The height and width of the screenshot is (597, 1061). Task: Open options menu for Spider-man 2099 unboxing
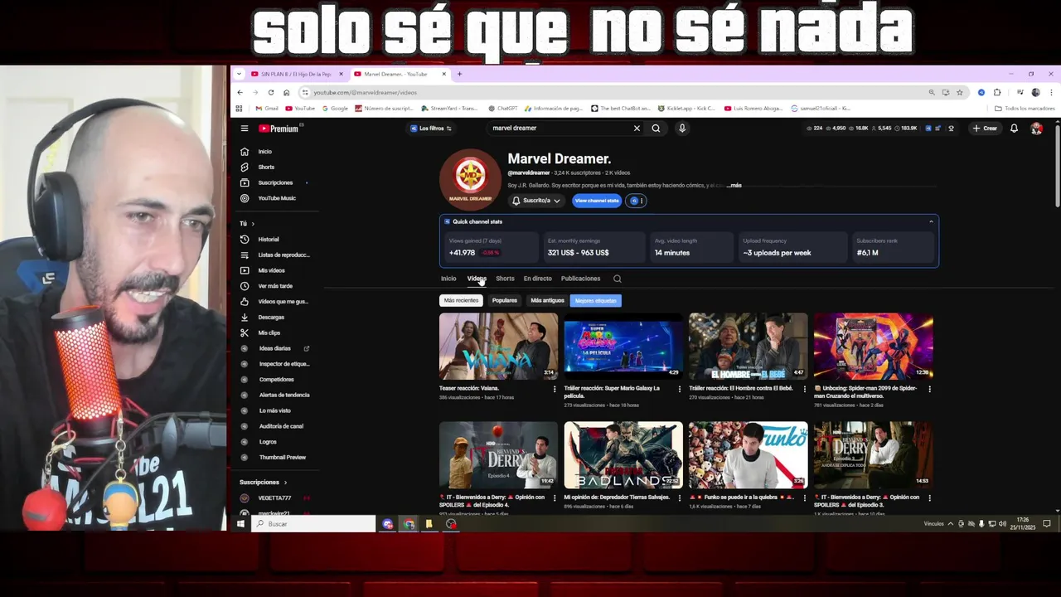coord(929,389)
